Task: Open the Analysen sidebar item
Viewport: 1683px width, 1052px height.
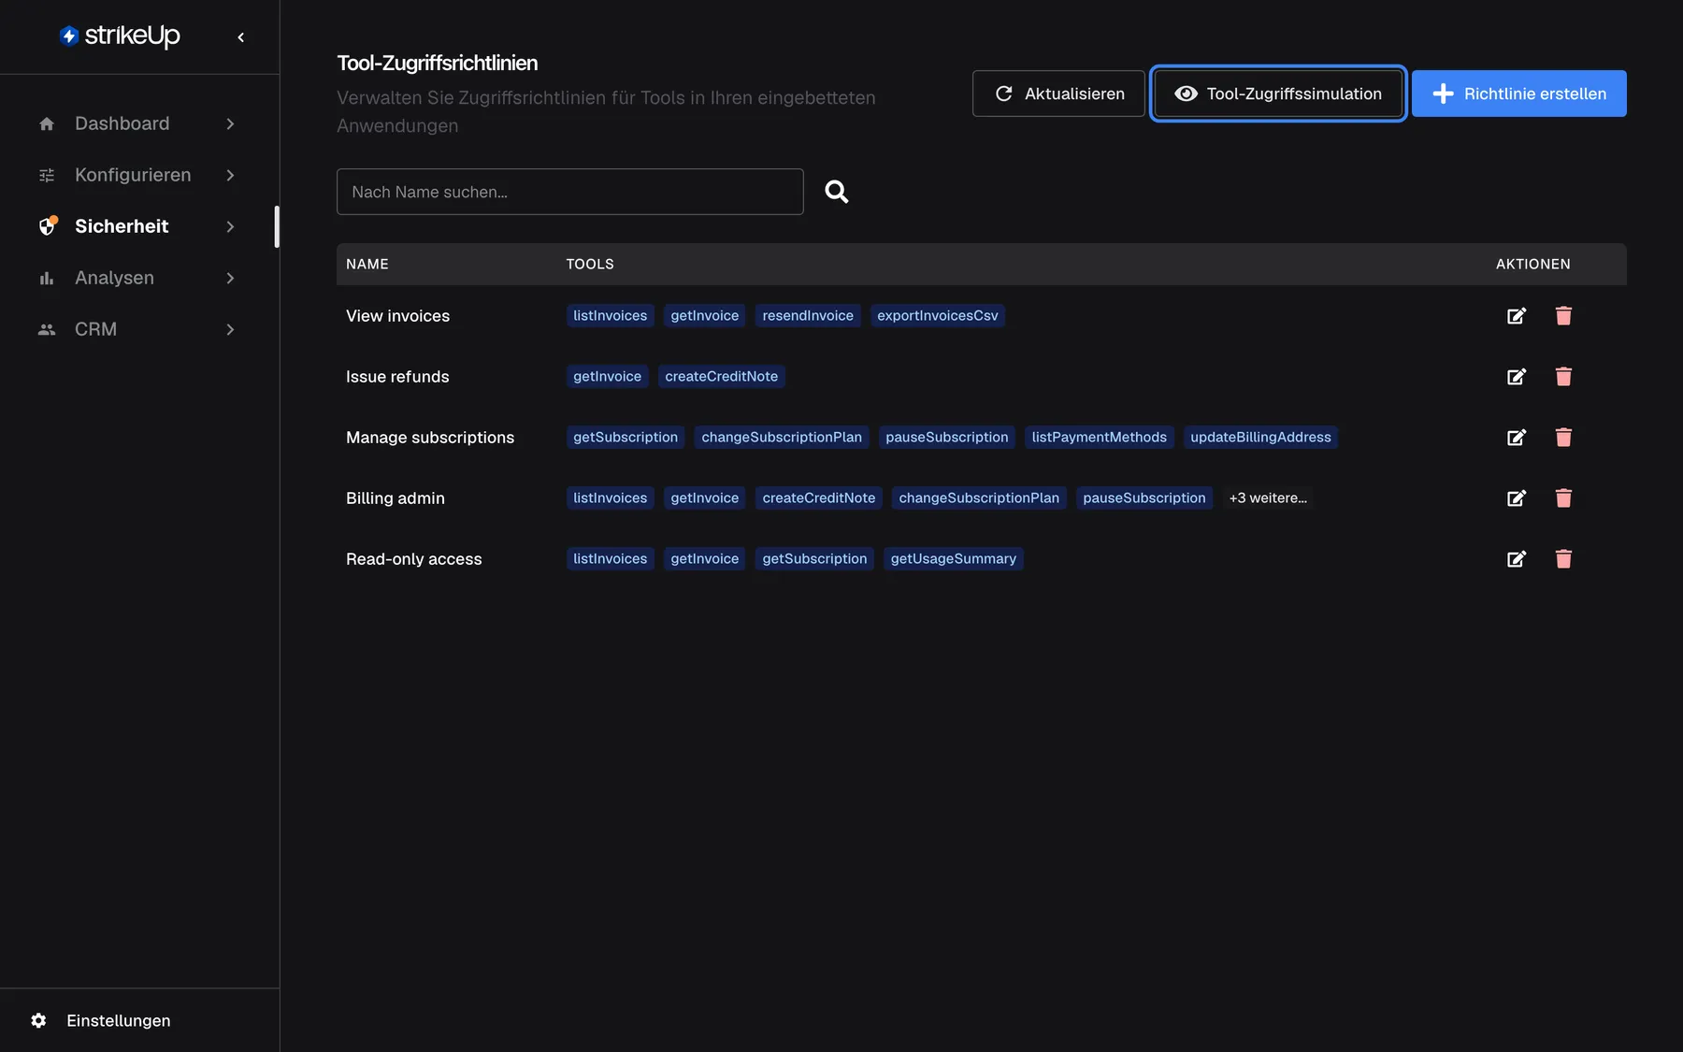Action: [x=114, y=278]
